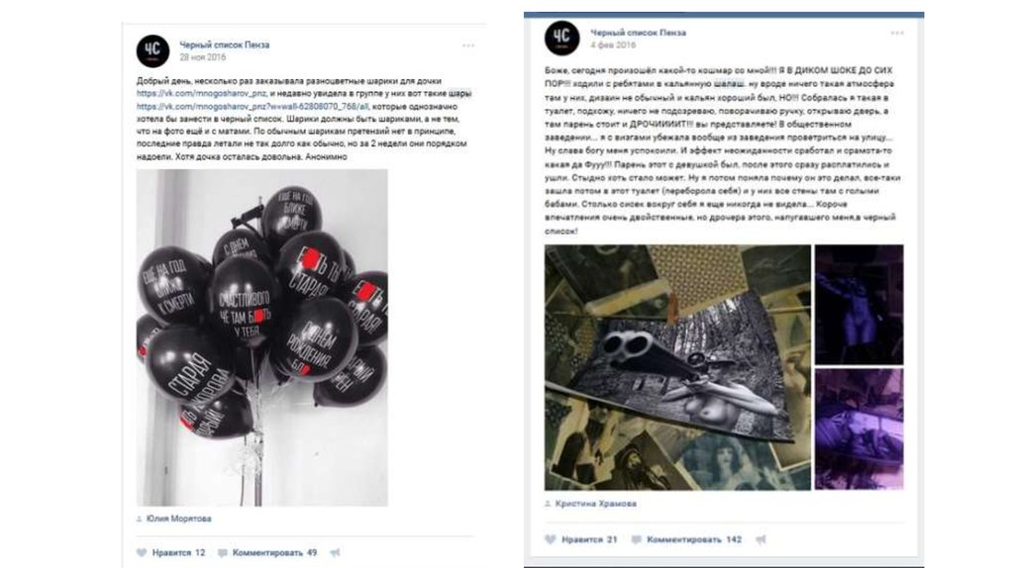Image resolution: width=1014 pixels, height=568 pixels.
Task: Like the right post with 21 likes
Action: [x=551, y=539]
